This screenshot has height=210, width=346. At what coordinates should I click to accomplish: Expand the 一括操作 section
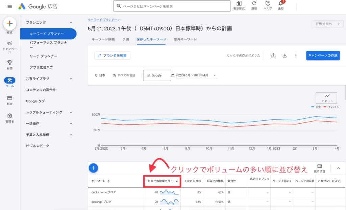pos(71,123)
